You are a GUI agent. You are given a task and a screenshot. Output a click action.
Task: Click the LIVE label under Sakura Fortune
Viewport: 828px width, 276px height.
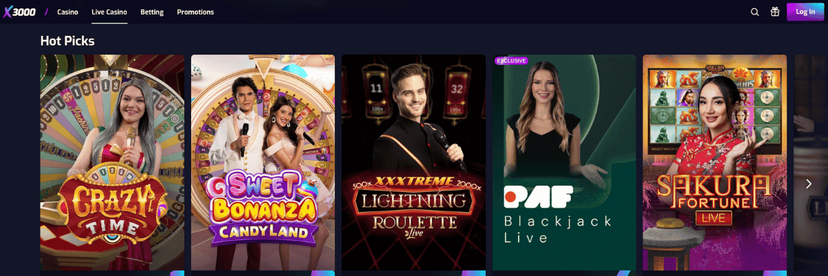(714, 217)
